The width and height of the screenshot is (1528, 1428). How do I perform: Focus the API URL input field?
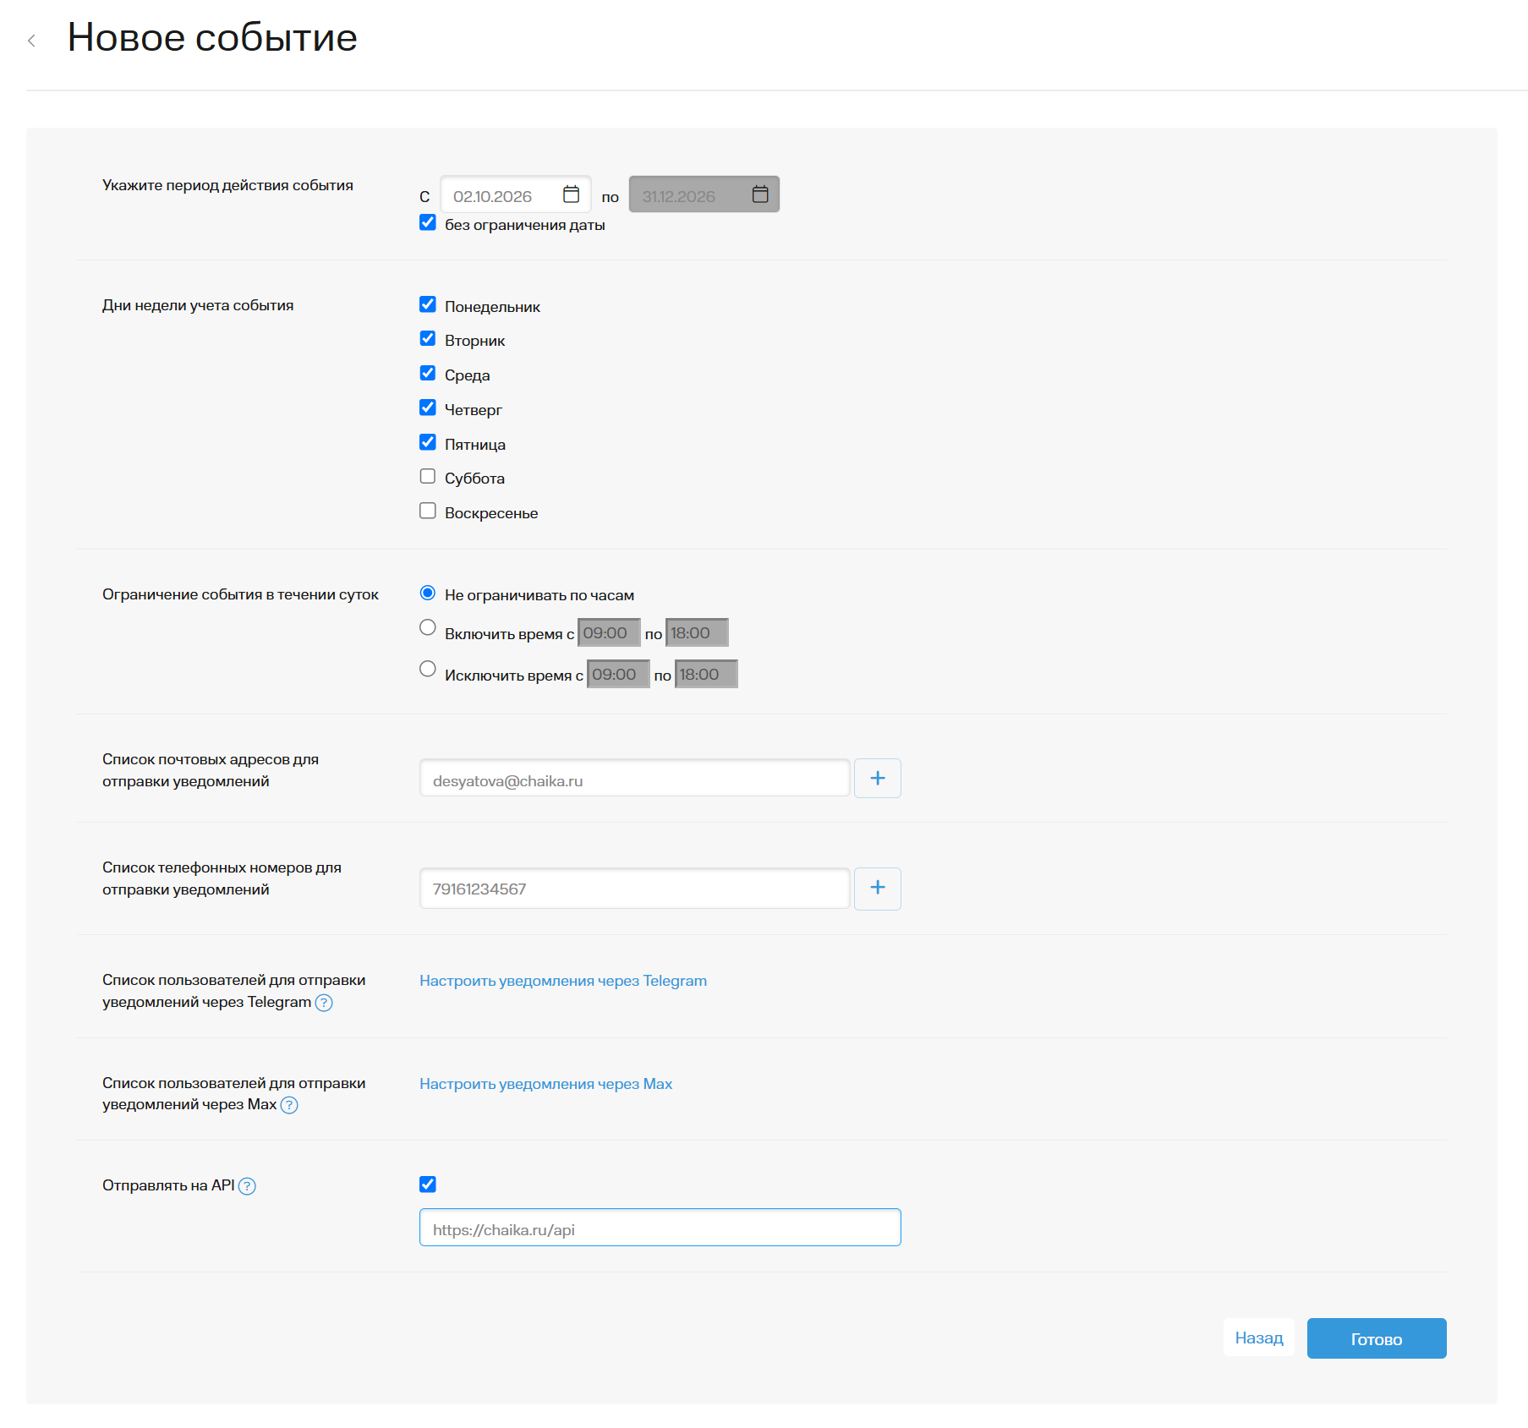(660, 1228)
